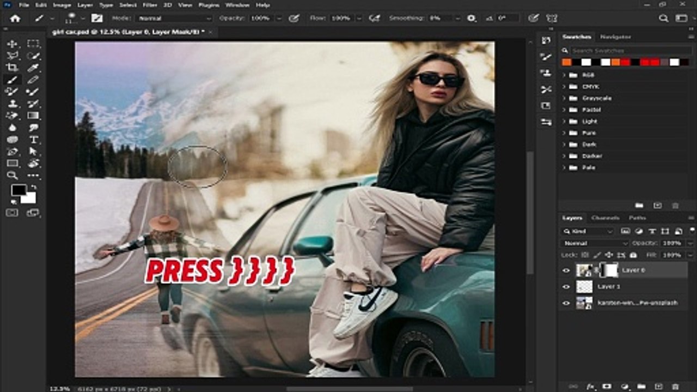Screen dimensions: 697x392
Task: Open the Filter menu
Action: click(x=149, y=5)
